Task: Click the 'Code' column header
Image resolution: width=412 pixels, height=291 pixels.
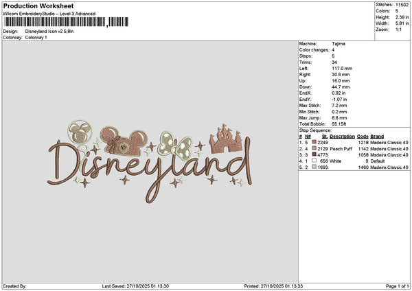Action: (x=363, y=137)
